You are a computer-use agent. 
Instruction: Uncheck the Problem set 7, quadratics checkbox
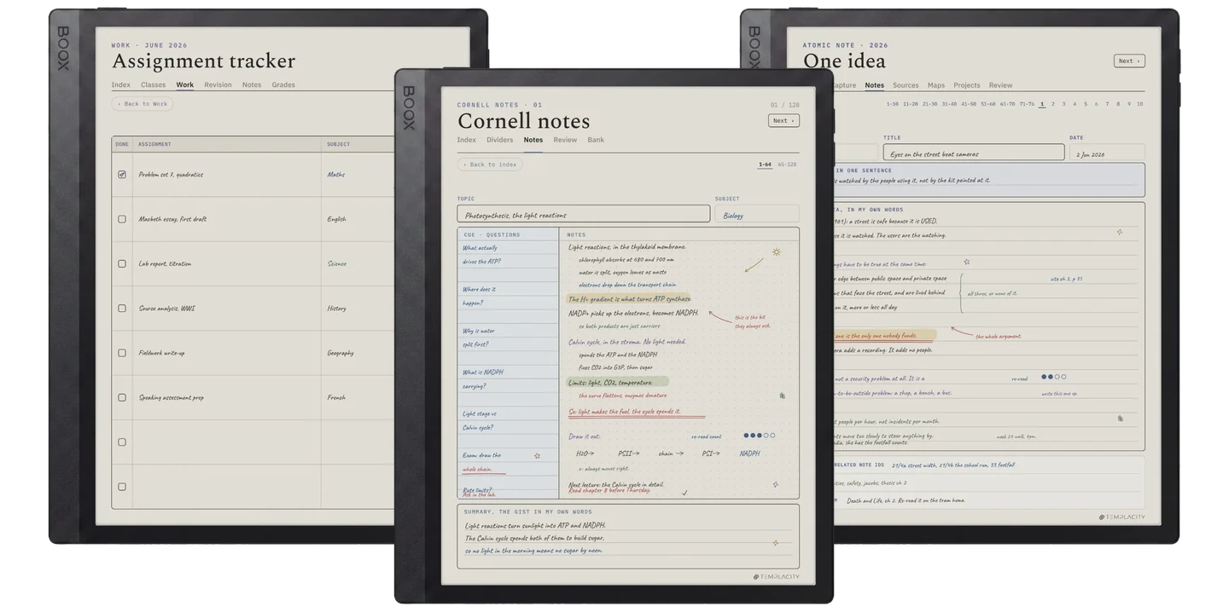pos(122,175)
